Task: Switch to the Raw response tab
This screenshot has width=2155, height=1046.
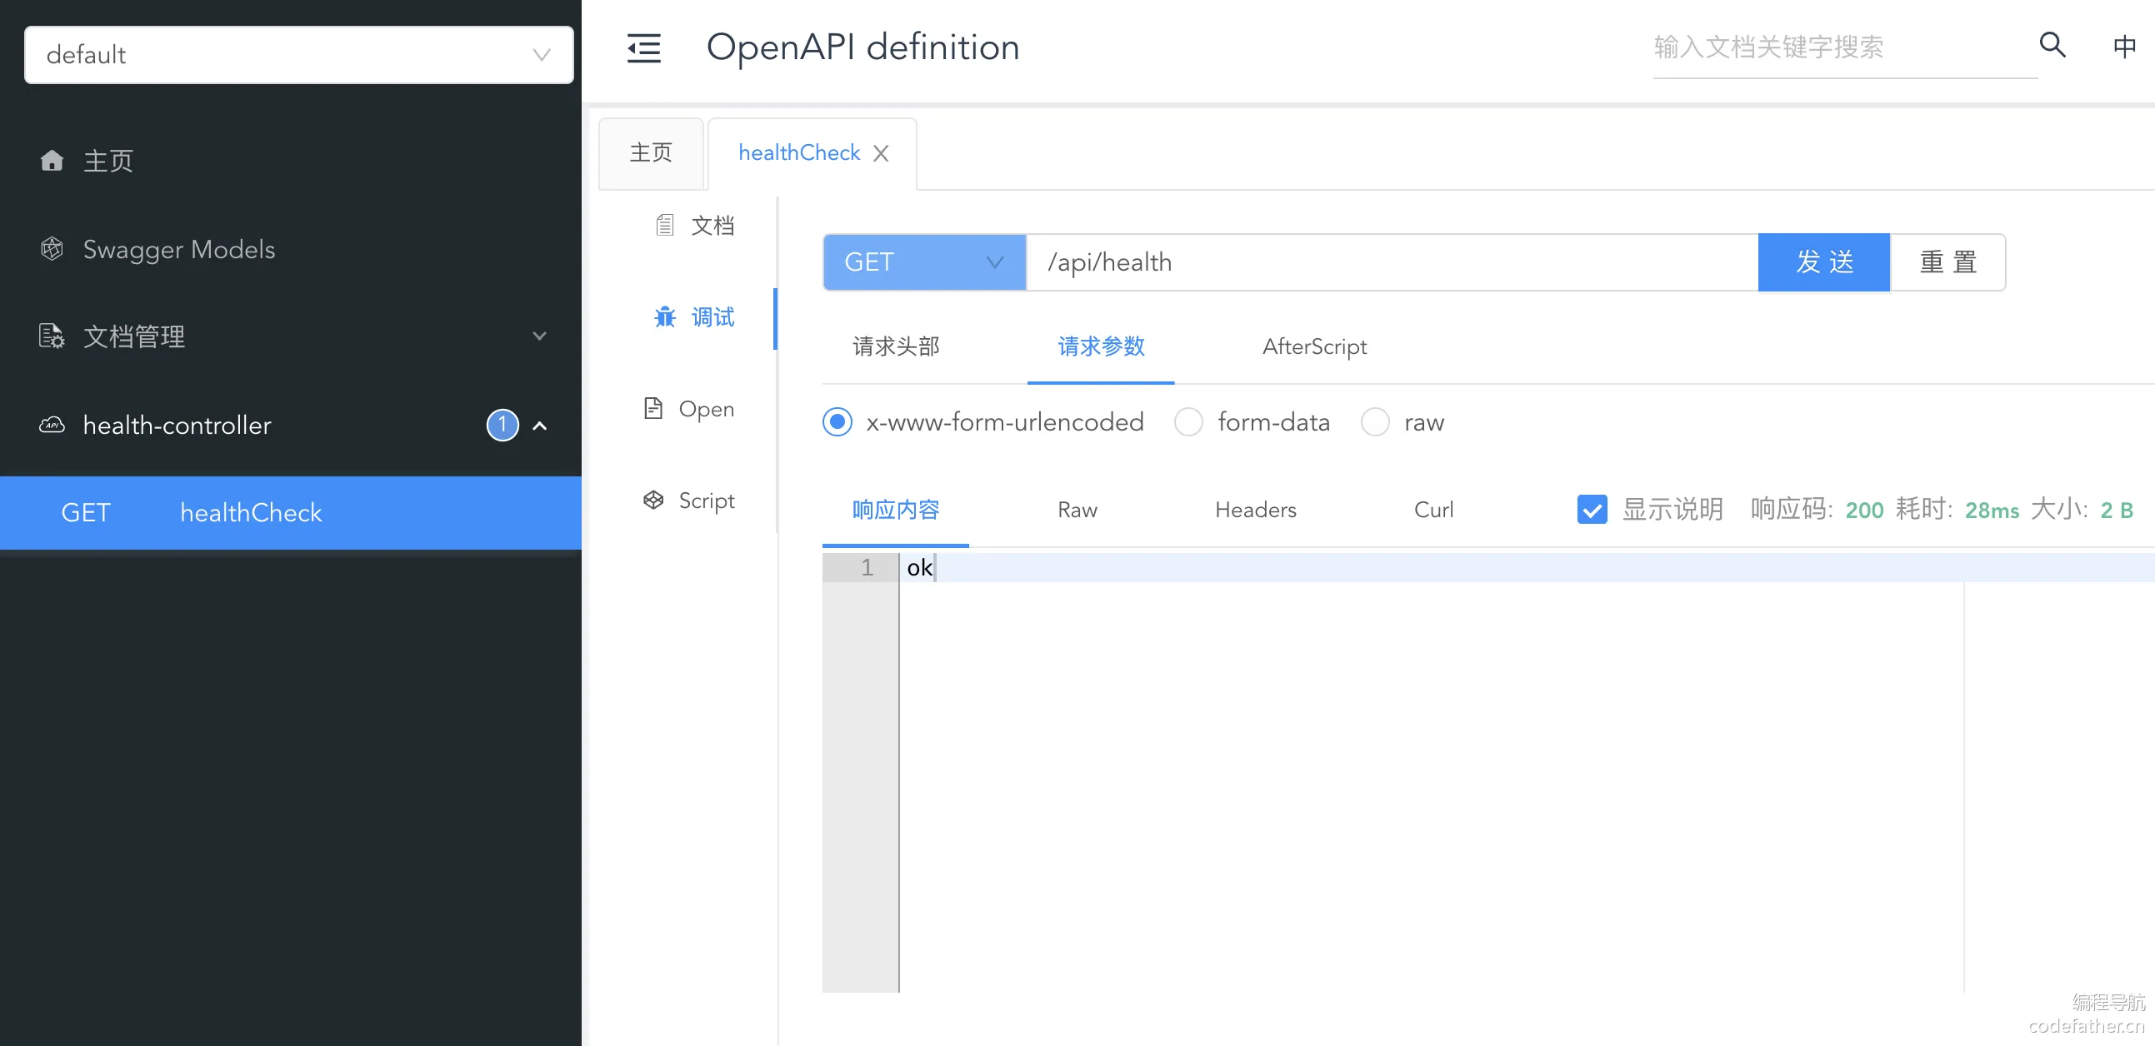Action: pos(1077,509)
